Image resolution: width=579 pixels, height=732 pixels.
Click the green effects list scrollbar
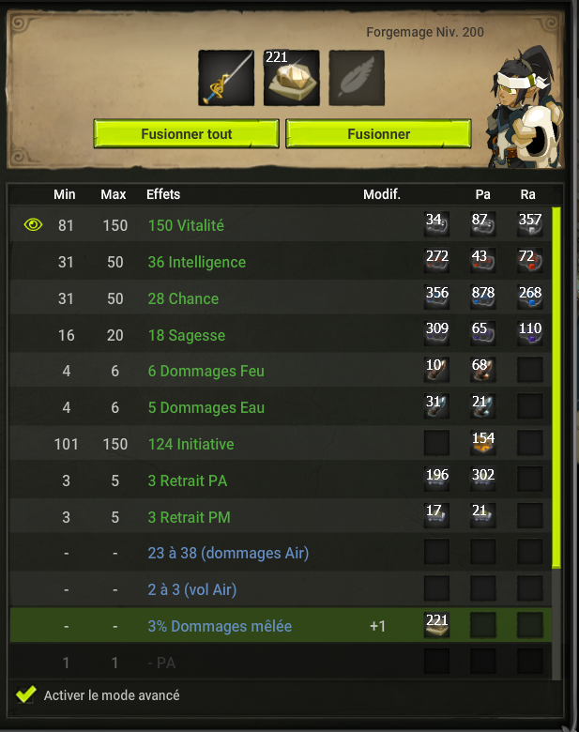tap(556, 388)
